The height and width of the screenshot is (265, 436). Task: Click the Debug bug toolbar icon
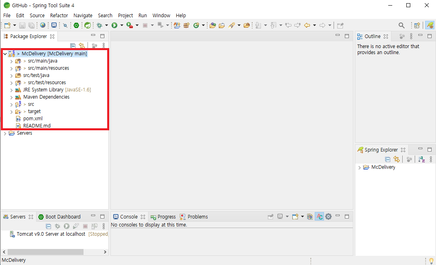coord(99,25)
